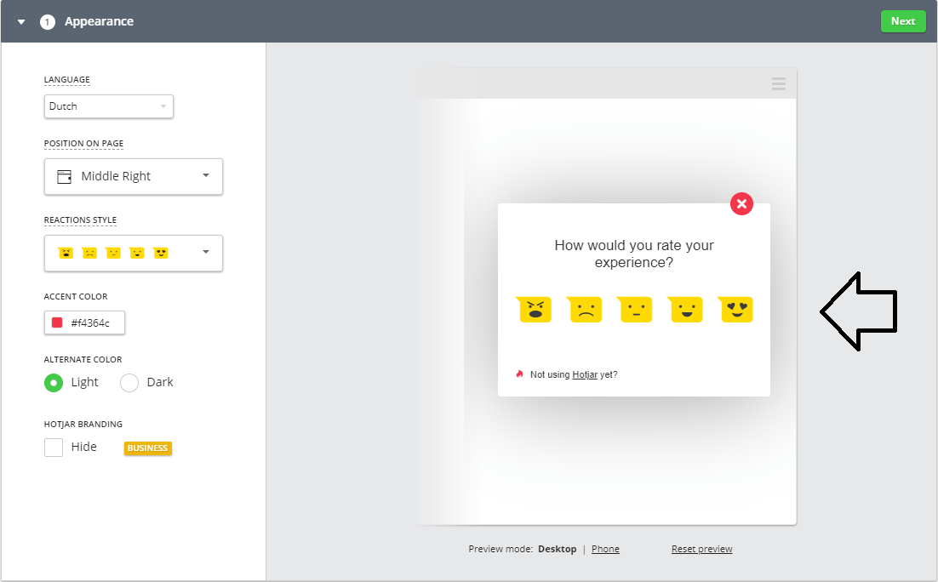The width and height of the screenshot is (938, 582).
Task: Select the neutral face reaction emoji
Action: [x=635, y=310]
